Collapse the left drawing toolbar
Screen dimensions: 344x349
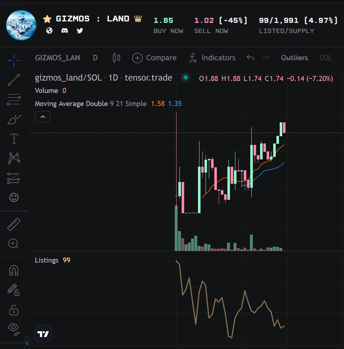click(x=27, y=343)
